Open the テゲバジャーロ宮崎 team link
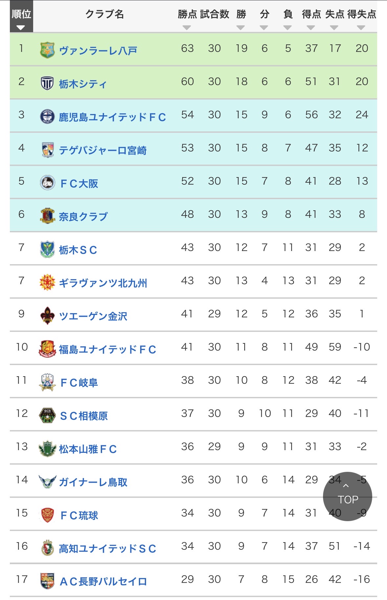This screenshot has width=387, height=600. (x=103, y=150)
